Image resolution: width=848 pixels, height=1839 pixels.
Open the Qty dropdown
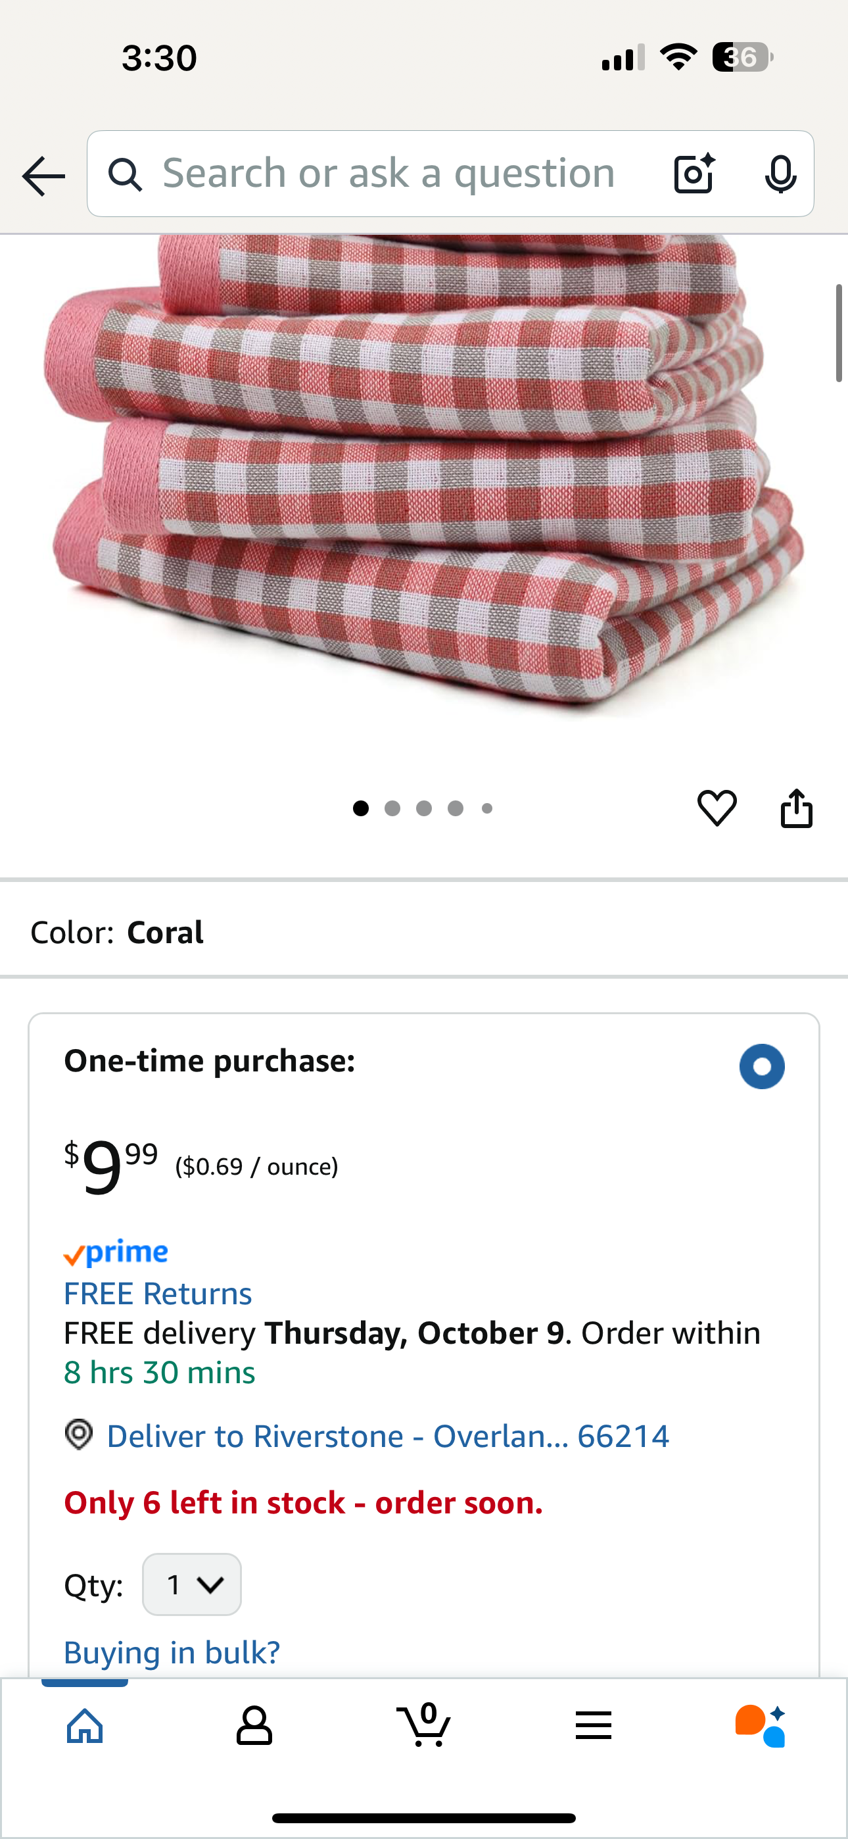(191, 1584)
